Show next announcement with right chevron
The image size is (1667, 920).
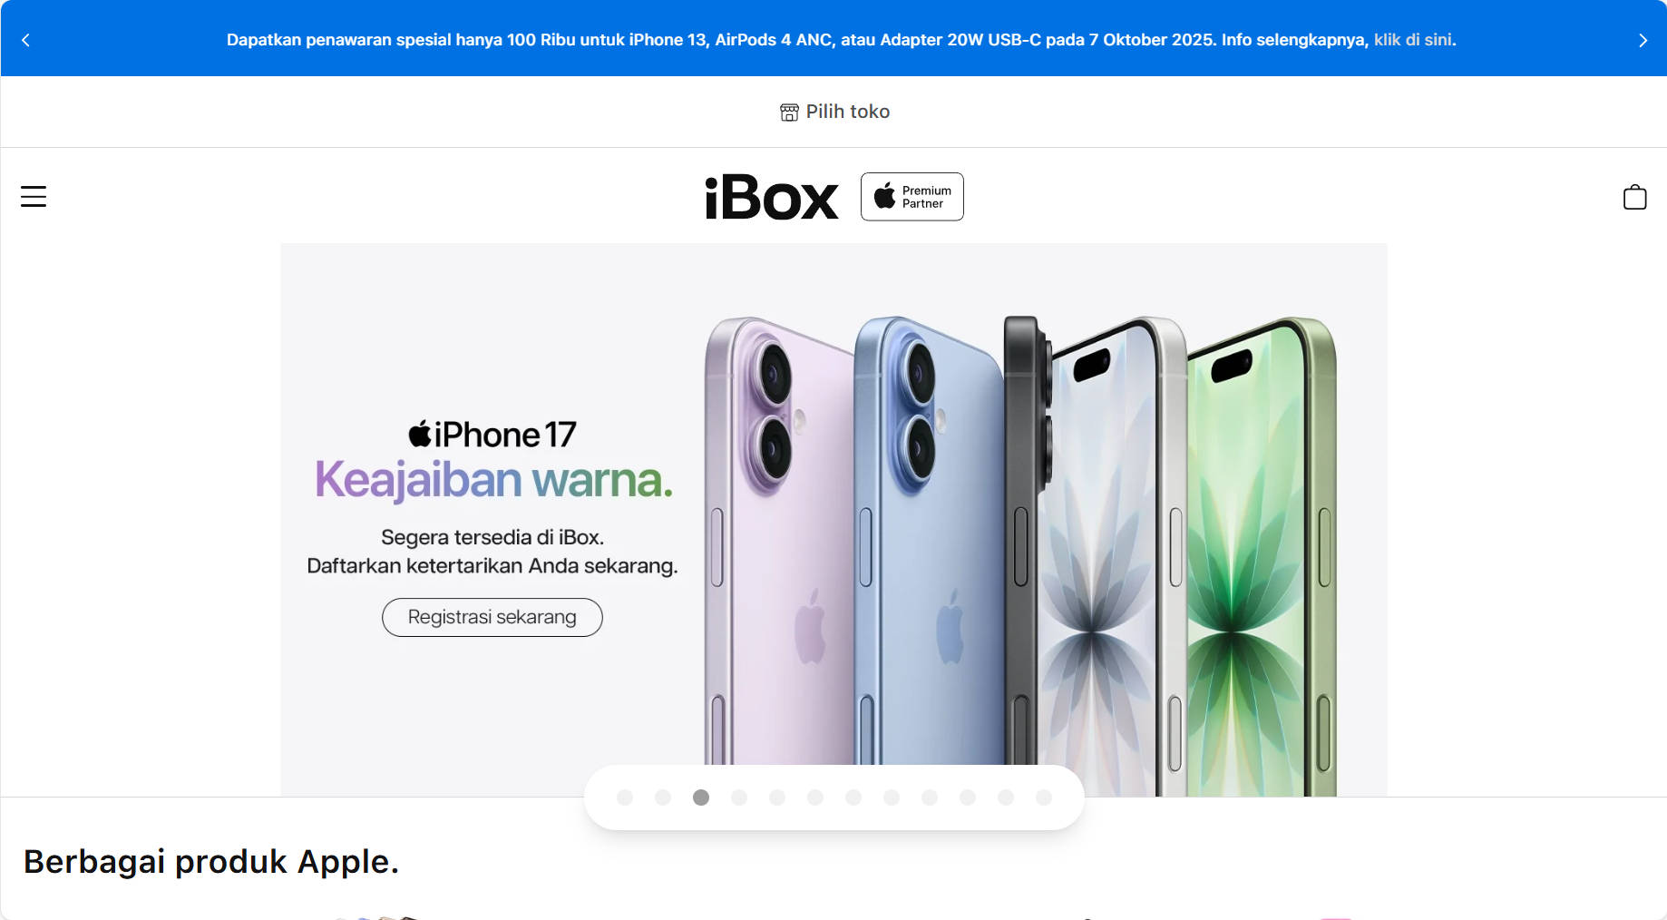[1643, 40]
